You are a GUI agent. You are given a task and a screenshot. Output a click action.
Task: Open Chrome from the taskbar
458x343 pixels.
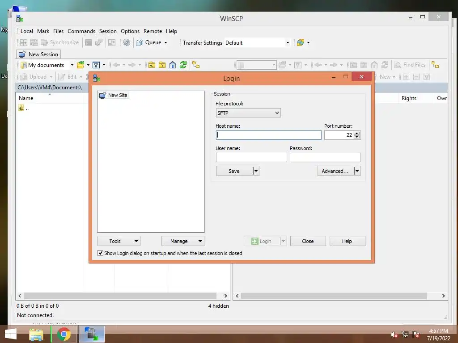click(x=64, y=334)
